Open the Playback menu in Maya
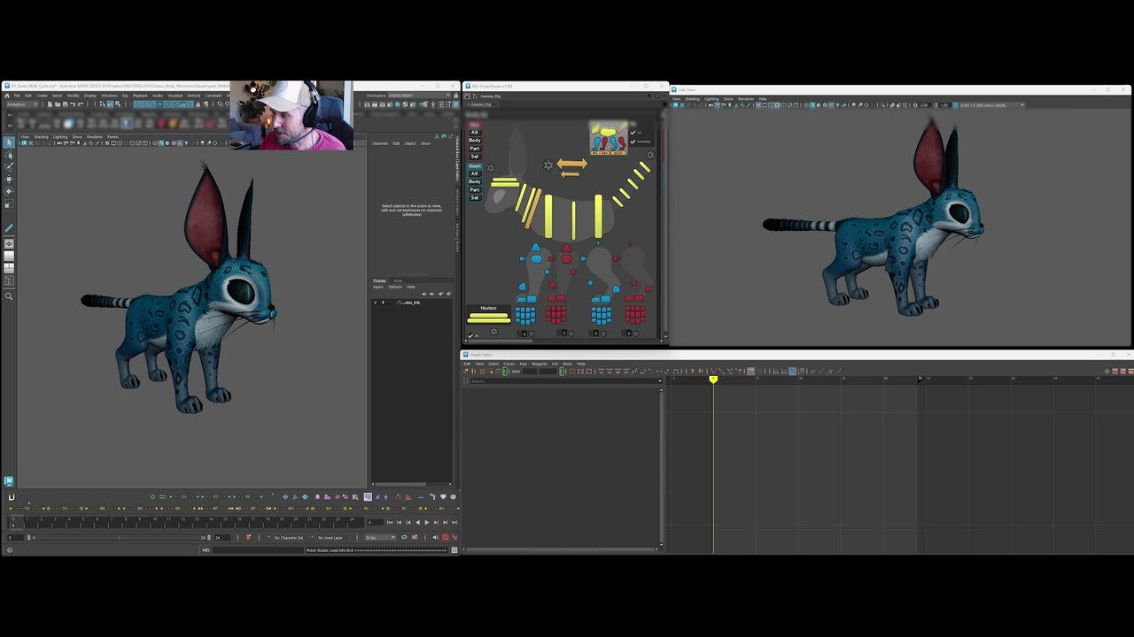This screenshot has height=637, width=1134. (140, 96)
